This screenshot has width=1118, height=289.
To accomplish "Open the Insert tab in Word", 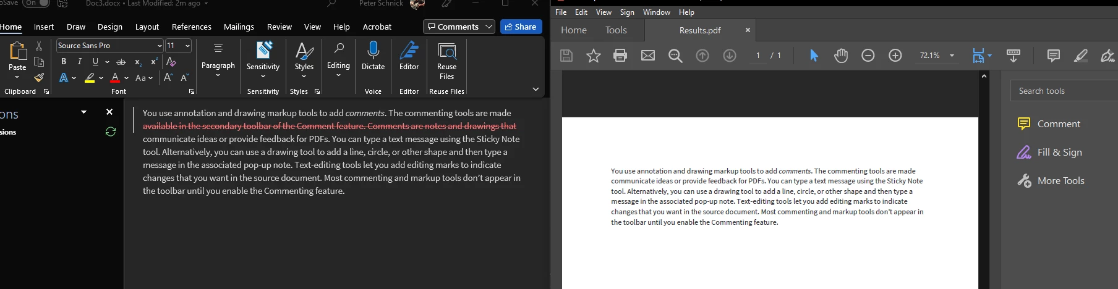I will [44, 27].
